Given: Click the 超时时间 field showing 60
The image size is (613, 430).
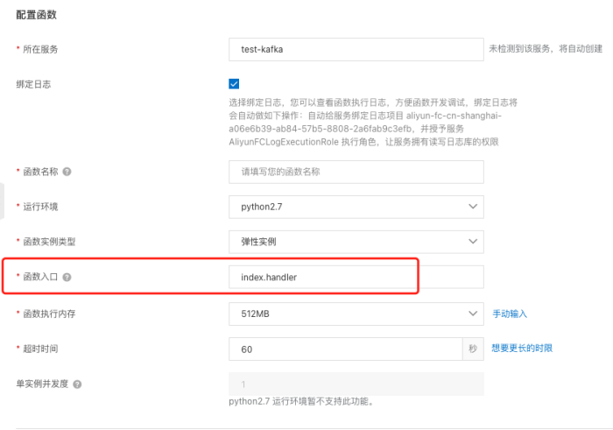Looking at the screenshot, I should (345, 349).
